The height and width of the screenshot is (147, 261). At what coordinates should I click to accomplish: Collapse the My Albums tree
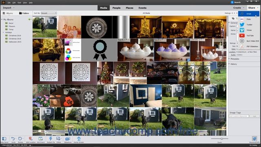[x=2, y=20]
